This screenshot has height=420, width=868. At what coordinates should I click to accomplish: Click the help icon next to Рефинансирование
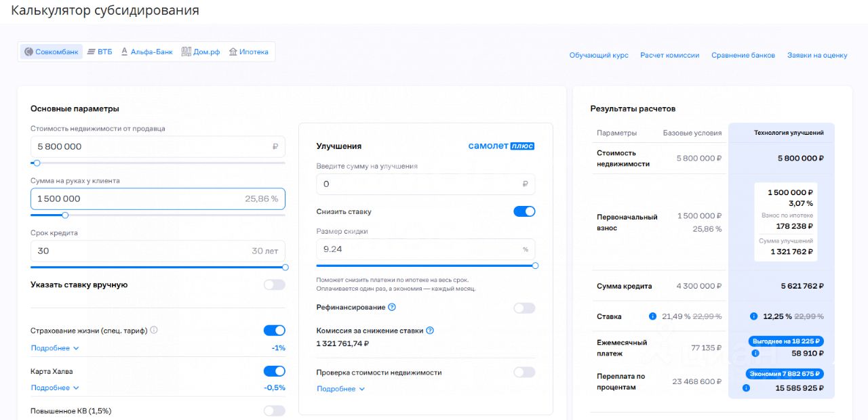coord(392,308)
